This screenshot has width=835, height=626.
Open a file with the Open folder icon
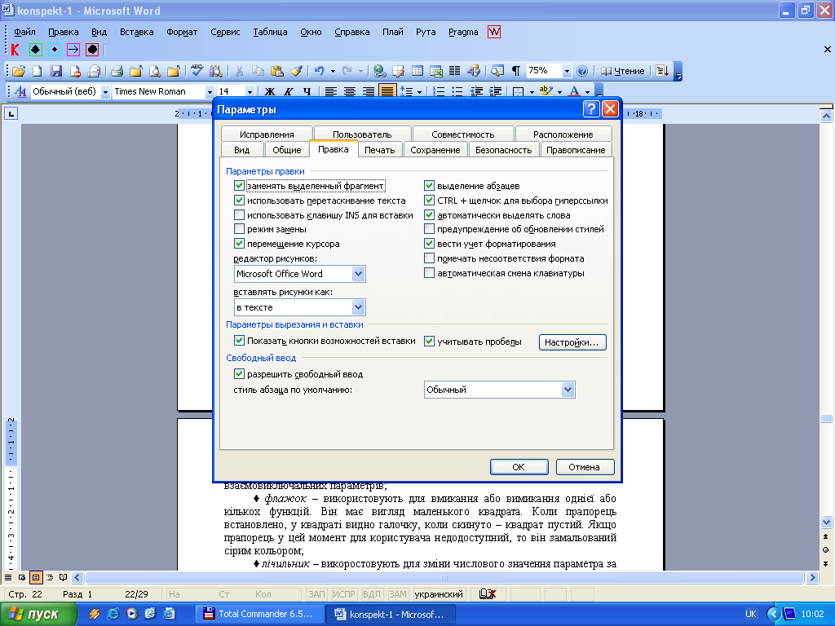19,71
